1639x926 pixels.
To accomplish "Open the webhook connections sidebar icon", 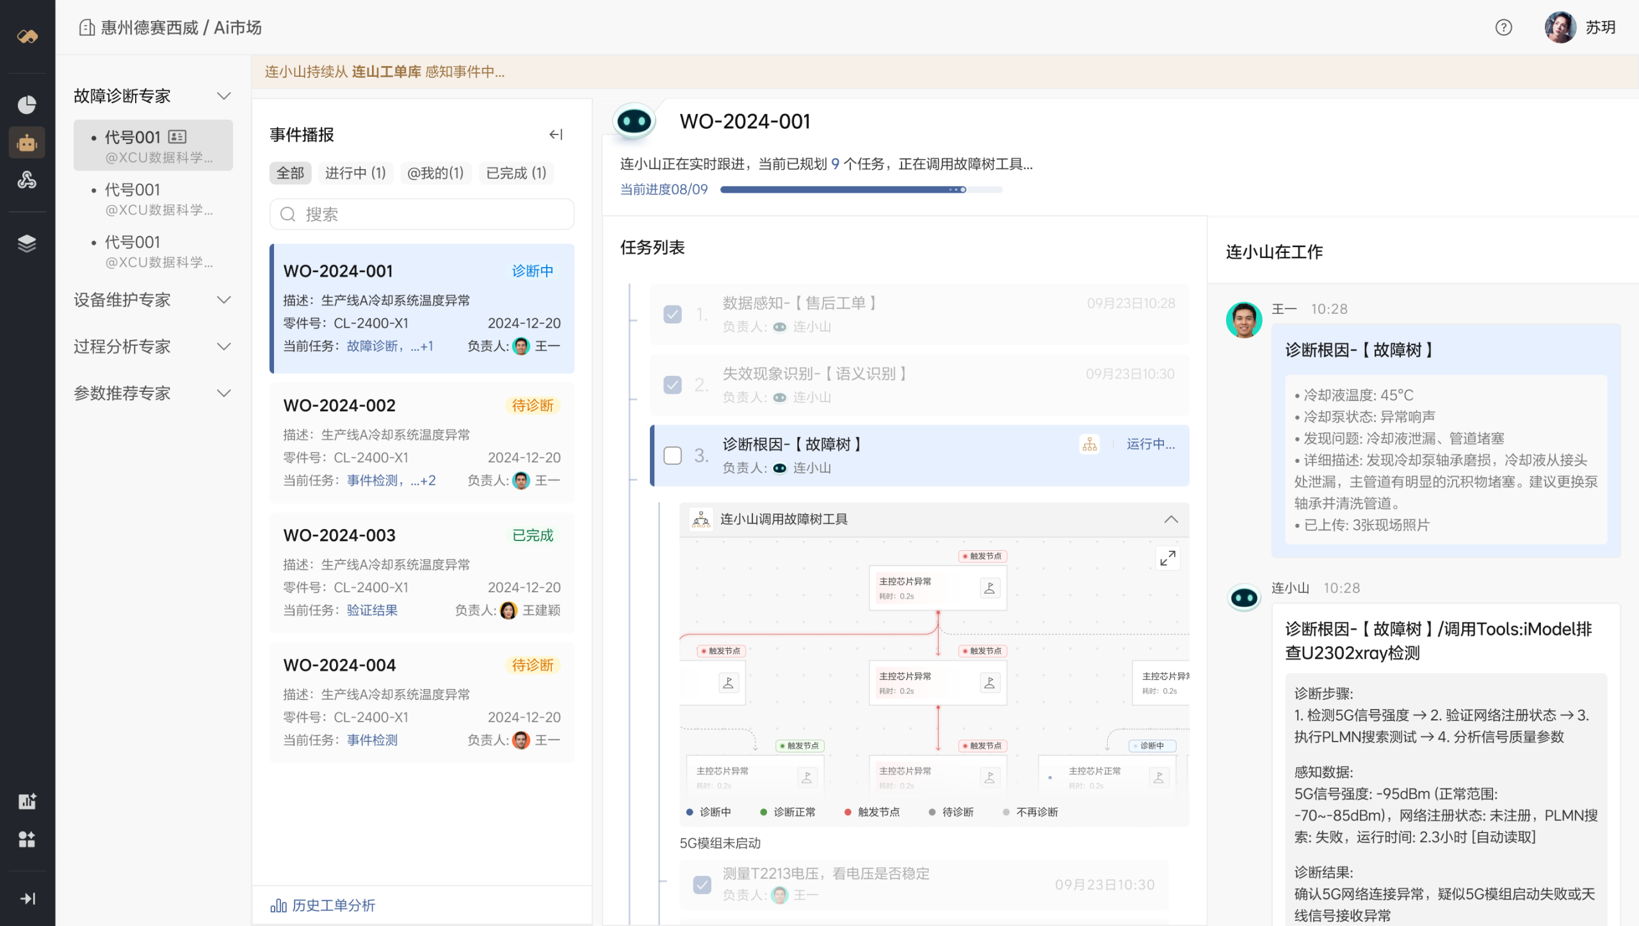I will click(x=27, y=180).
